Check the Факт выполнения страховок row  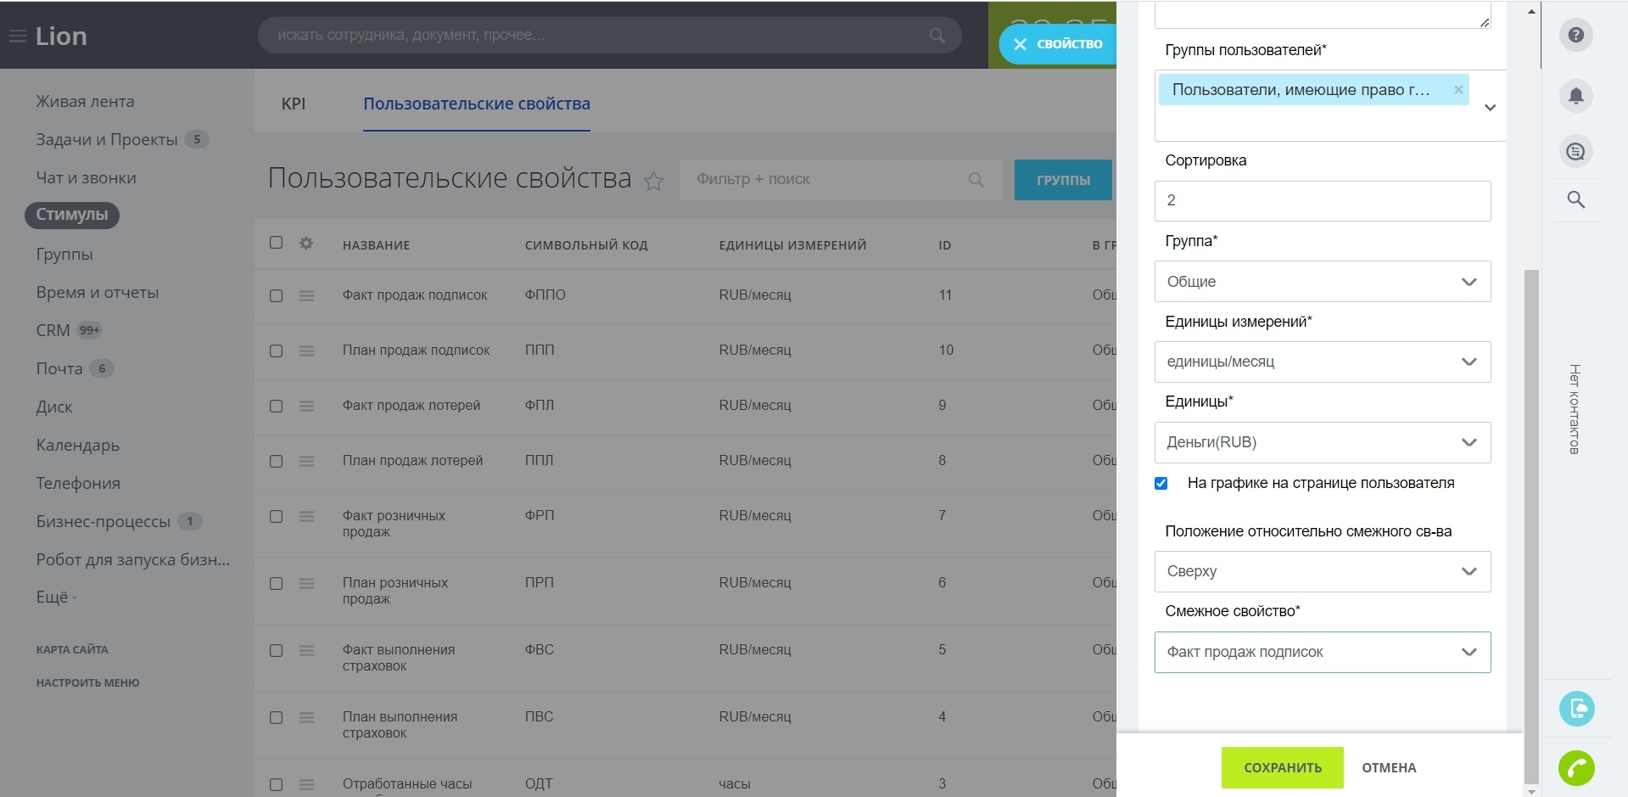coord(276,650)
